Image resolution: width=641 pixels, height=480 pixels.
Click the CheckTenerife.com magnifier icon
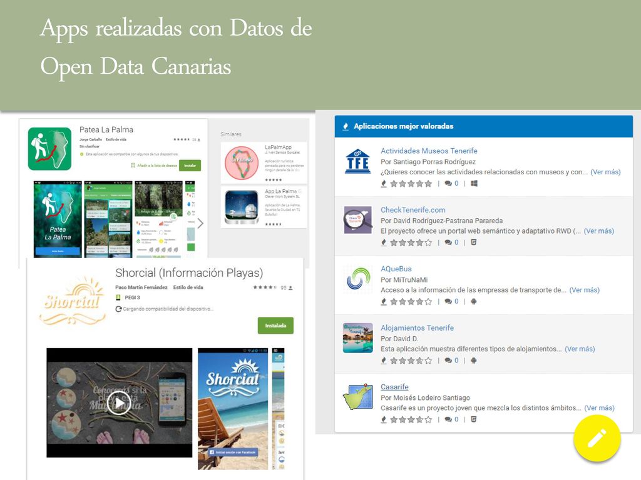tap(358, 220)
